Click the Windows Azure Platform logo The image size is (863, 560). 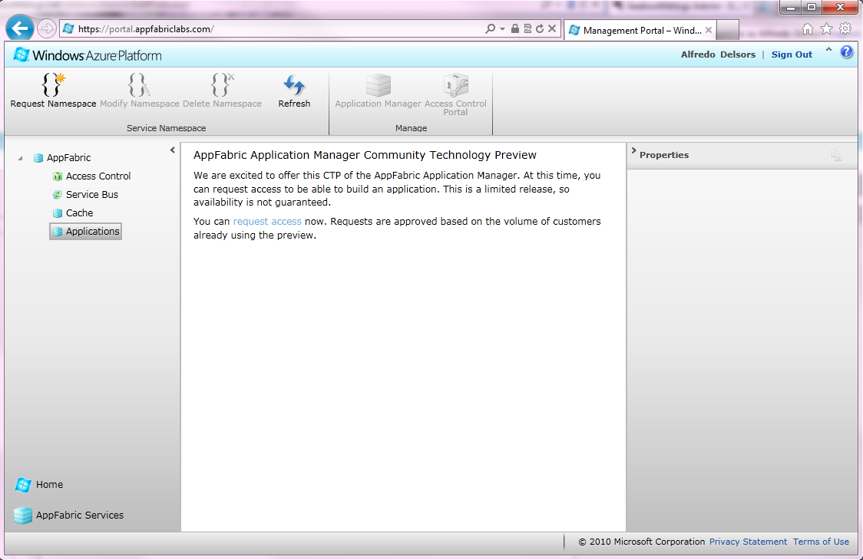click(88, 55)
